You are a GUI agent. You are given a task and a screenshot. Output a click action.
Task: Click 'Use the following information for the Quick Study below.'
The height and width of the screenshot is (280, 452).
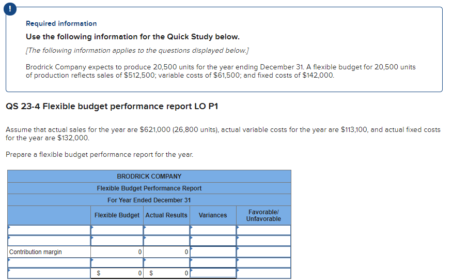pyautogui.click(x=133, y=37)
